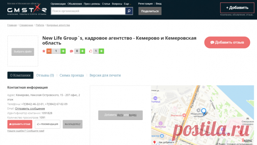Click the blue map location pin
This screenshot has height=145, width=257.
click(x=204, y=112)
